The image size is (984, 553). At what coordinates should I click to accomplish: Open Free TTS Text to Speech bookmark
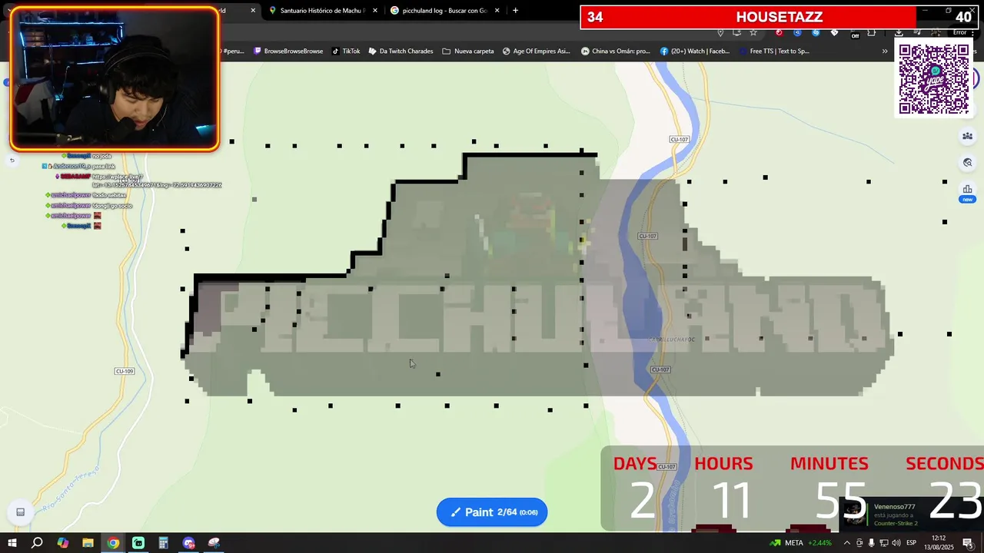click(774, 51)
